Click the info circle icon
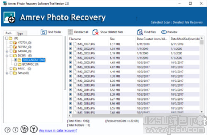Image resolution: width=207 pixels, height=135 pixels. click(15, 130)
